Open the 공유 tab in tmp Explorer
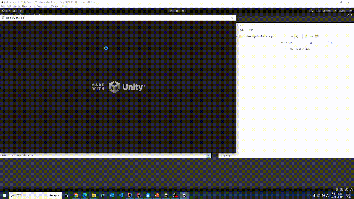This screenshot has height=199, width=354. point(241,30)
